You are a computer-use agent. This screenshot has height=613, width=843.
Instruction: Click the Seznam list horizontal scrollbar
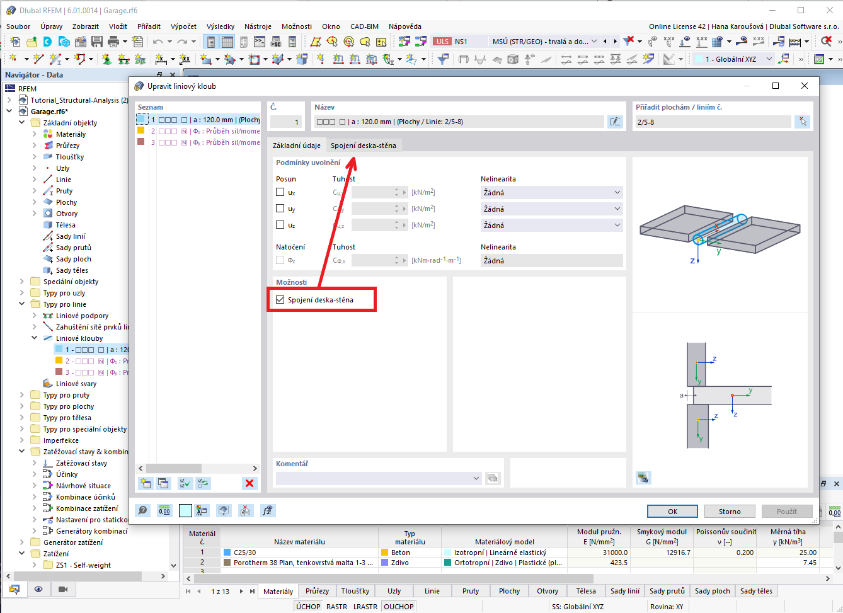198,468
